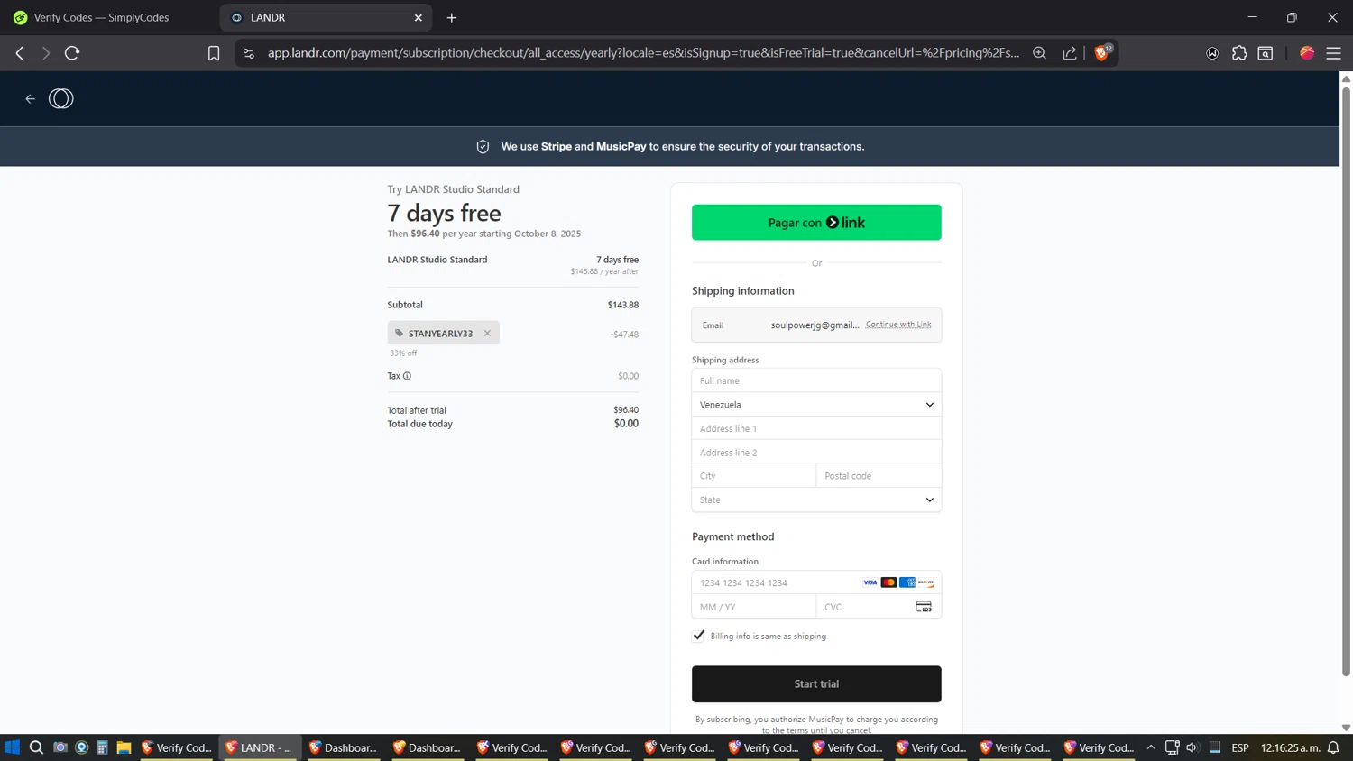The width and height of the screenshot is (1353, 761).
Task: Click the 7 days free heading
Action: click(444, 213)
